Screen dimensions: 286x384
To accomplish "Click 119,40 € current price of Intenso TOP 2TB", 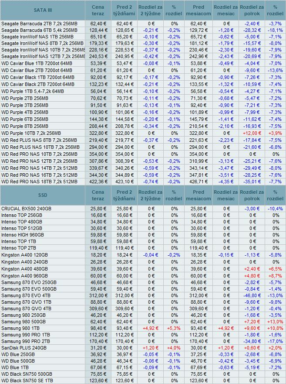I will tap(99, 248).
